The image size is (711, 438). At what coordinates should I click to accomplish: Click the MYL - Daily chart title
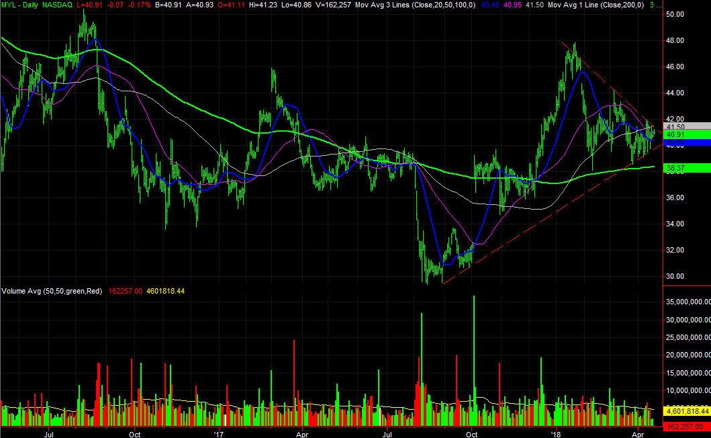pyautogui.click(x=20, y=5)
